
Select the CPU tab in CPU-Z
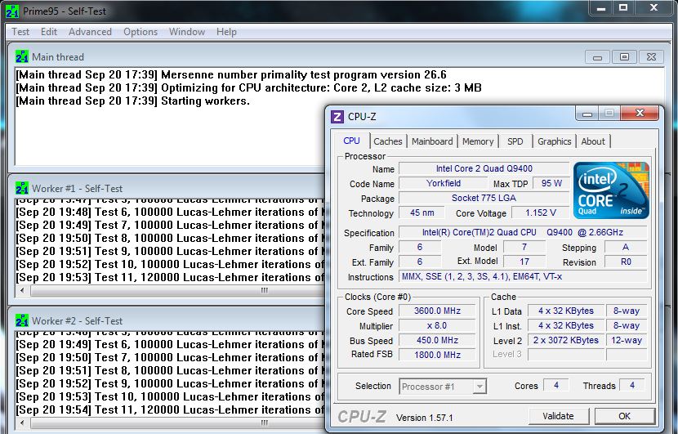point(351,141)
